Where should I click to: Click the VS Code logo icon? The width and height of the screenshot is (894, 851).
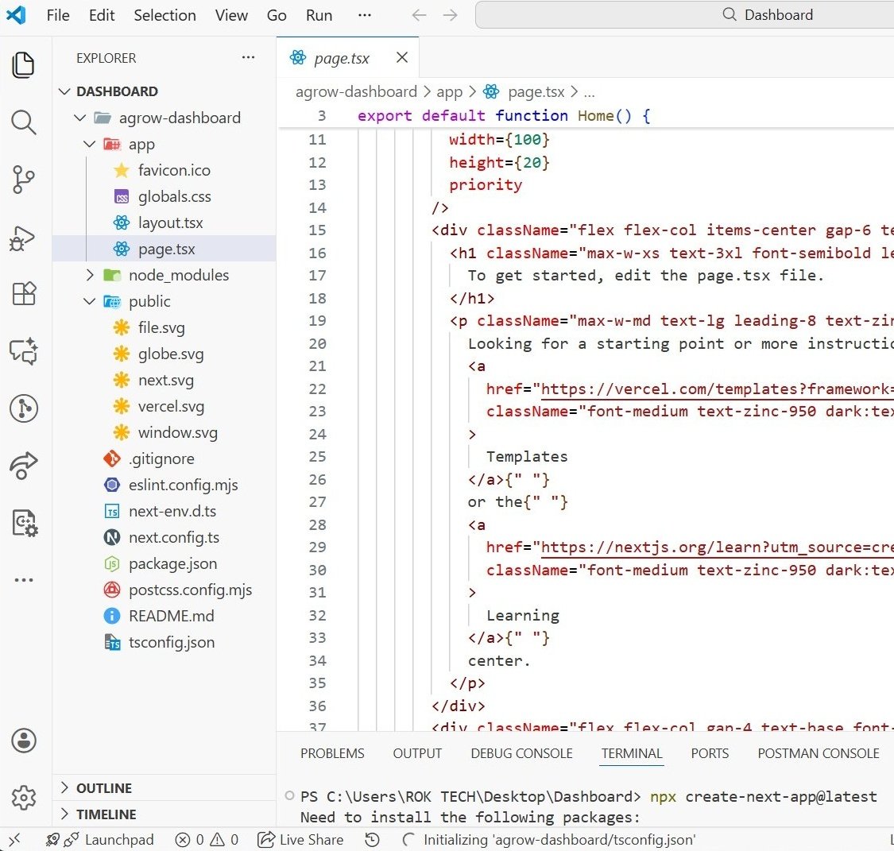point(16,15)
